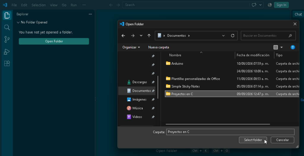Screen dimensions: 304x156
Task: Click the horizontal scrollbar in file list
Action: pos(218,124)
